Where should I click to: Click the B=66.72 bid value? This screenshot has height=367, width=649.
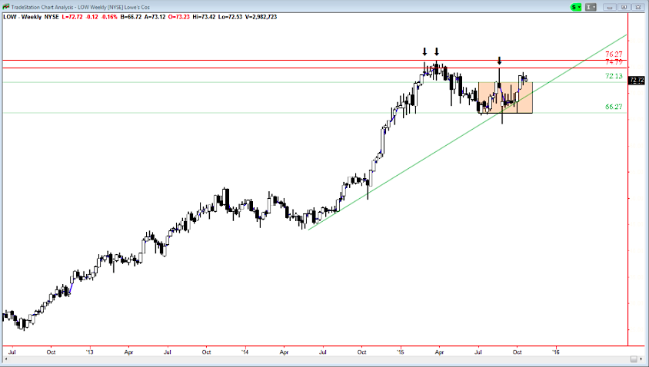tap(131, 17)
